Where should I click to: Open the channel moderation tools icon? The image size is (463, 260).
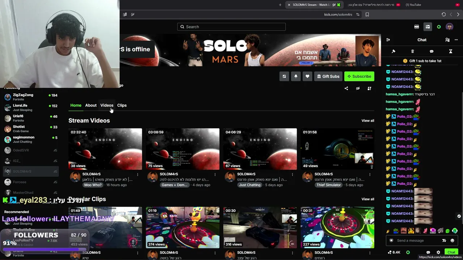[x=369, y=88]
